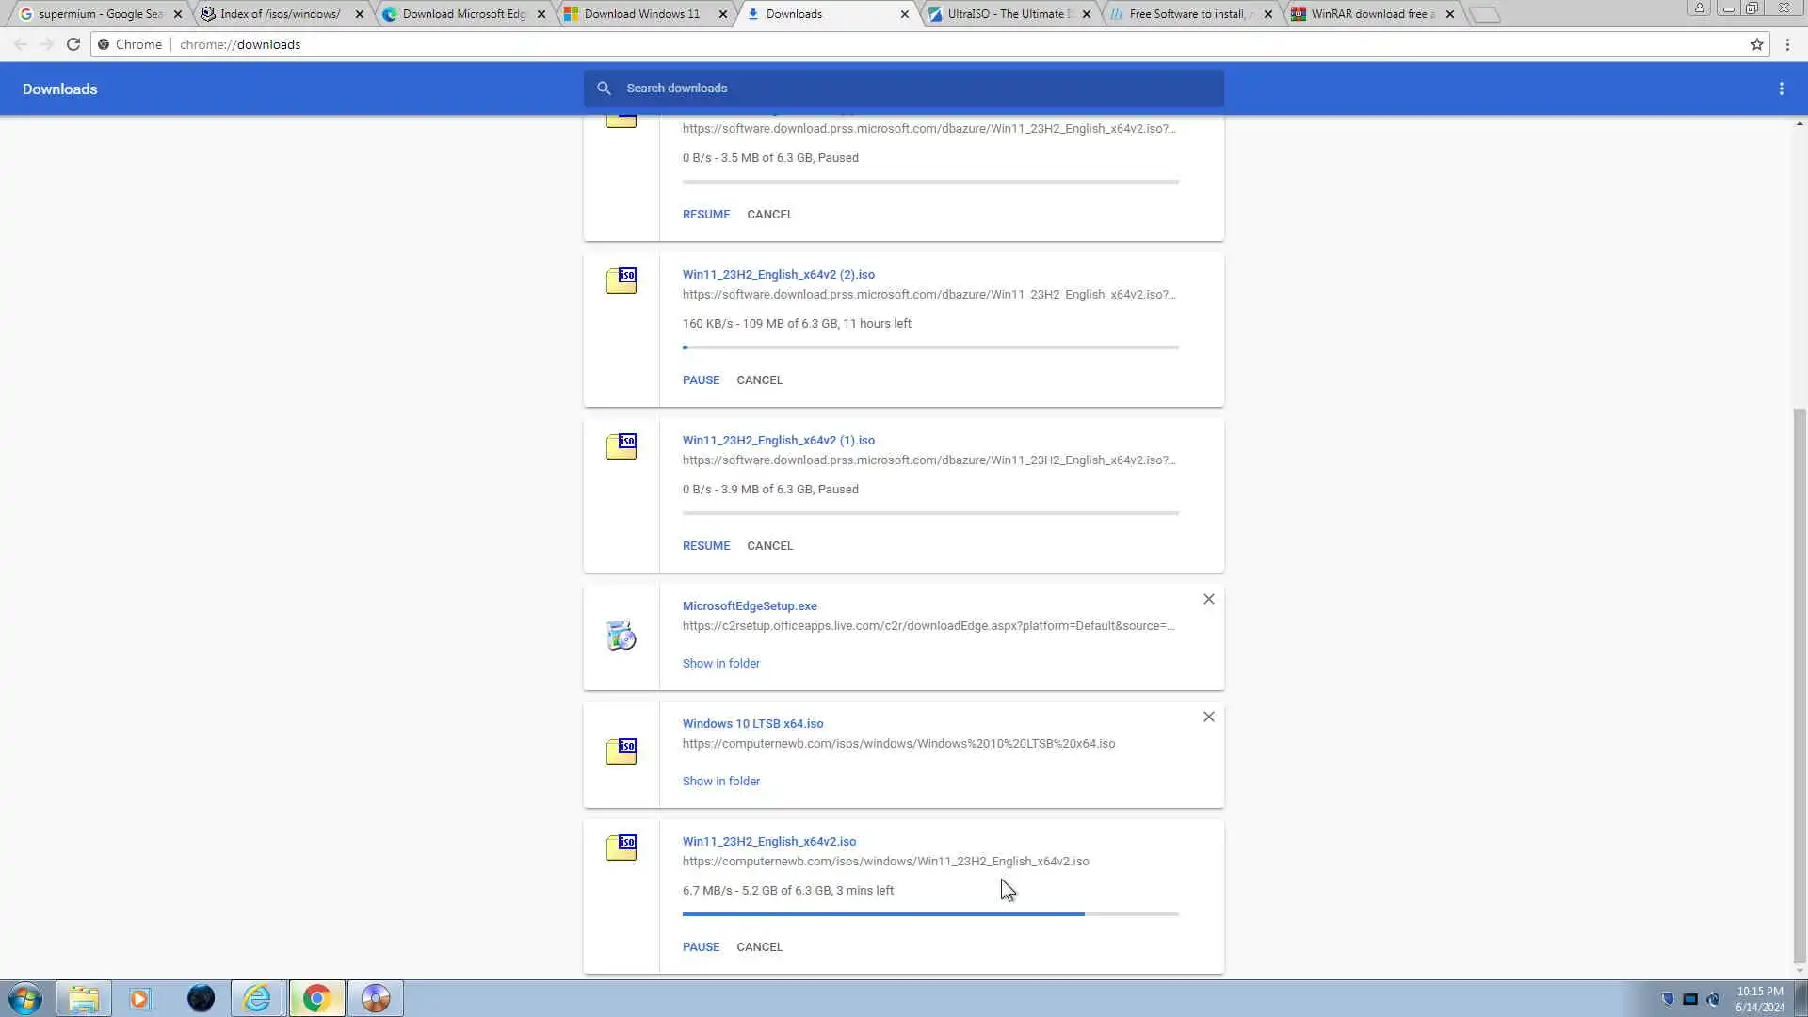
Task: Open the MicrosoftEdgeSetup.exe file link
Action: click(x=750, y=606)
